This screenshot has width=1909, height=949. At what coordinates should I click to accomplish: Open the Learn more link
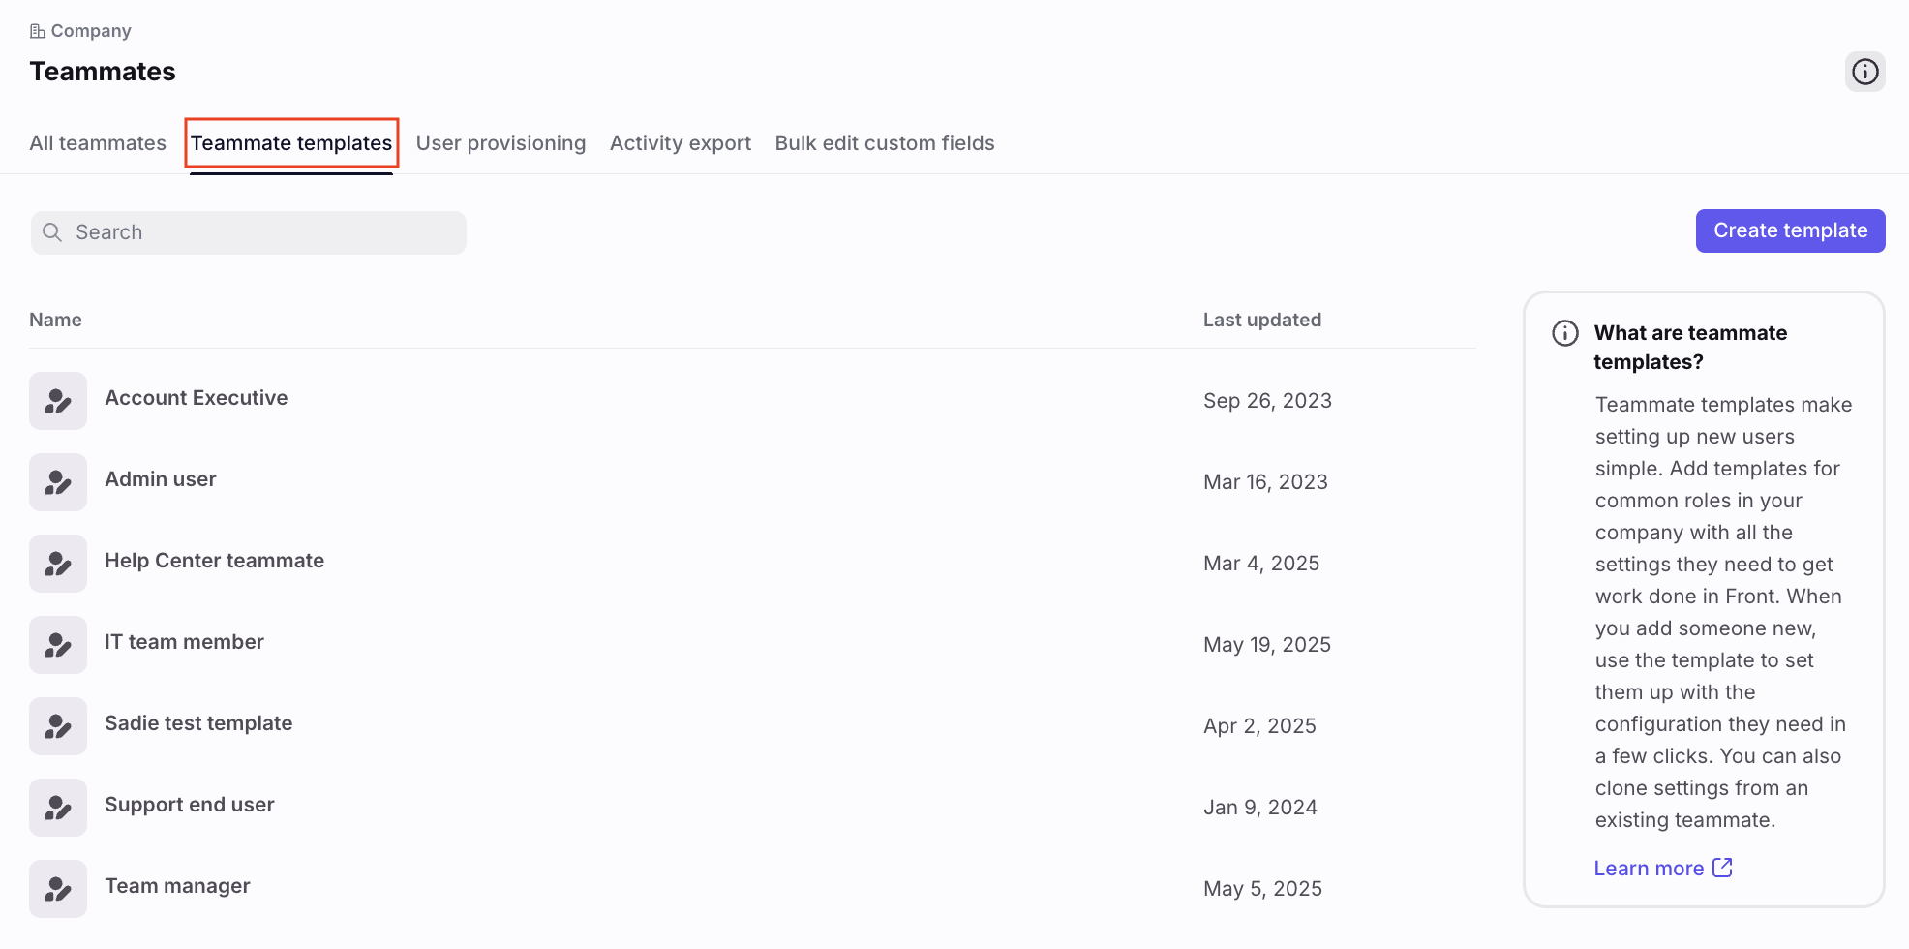pos(1649,869)
